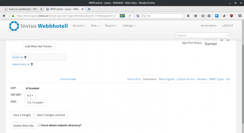
Task: Open site information icon in address bar
Action: click(10, 16)
